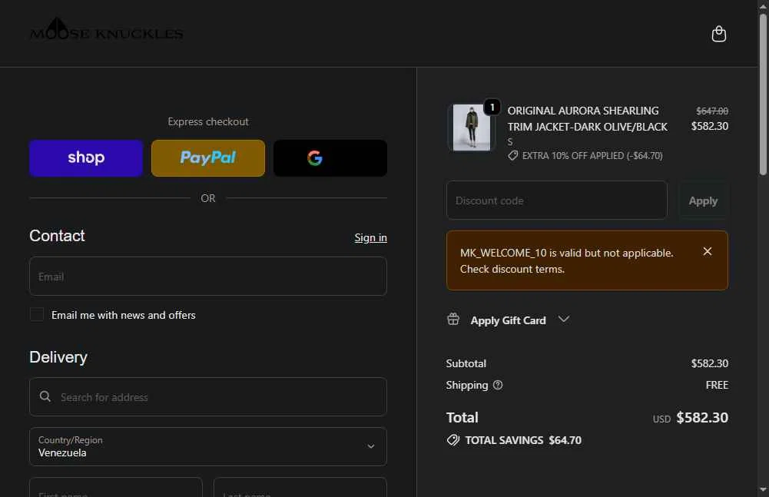Click the Express checkout label
769x497 pixels.
208,121
